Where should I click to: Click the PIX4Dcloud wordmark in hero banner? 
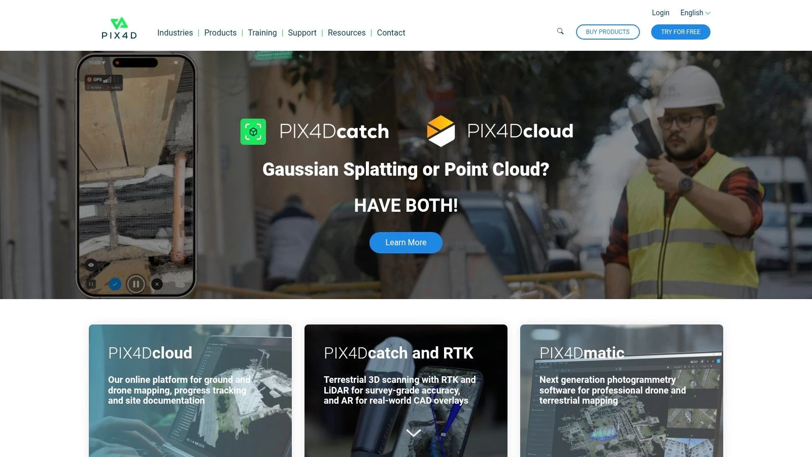[520, 131]
